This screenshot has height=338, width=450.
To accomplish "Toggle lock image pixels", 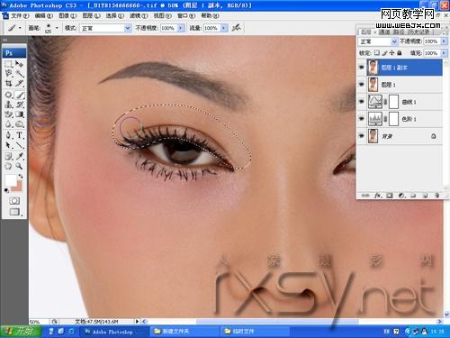I will pos(384,53).
